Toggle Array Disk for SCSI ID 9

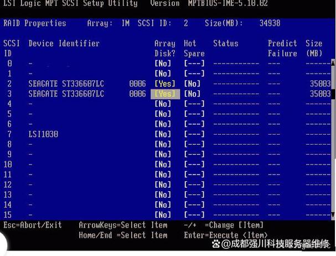tap(163, 154)
